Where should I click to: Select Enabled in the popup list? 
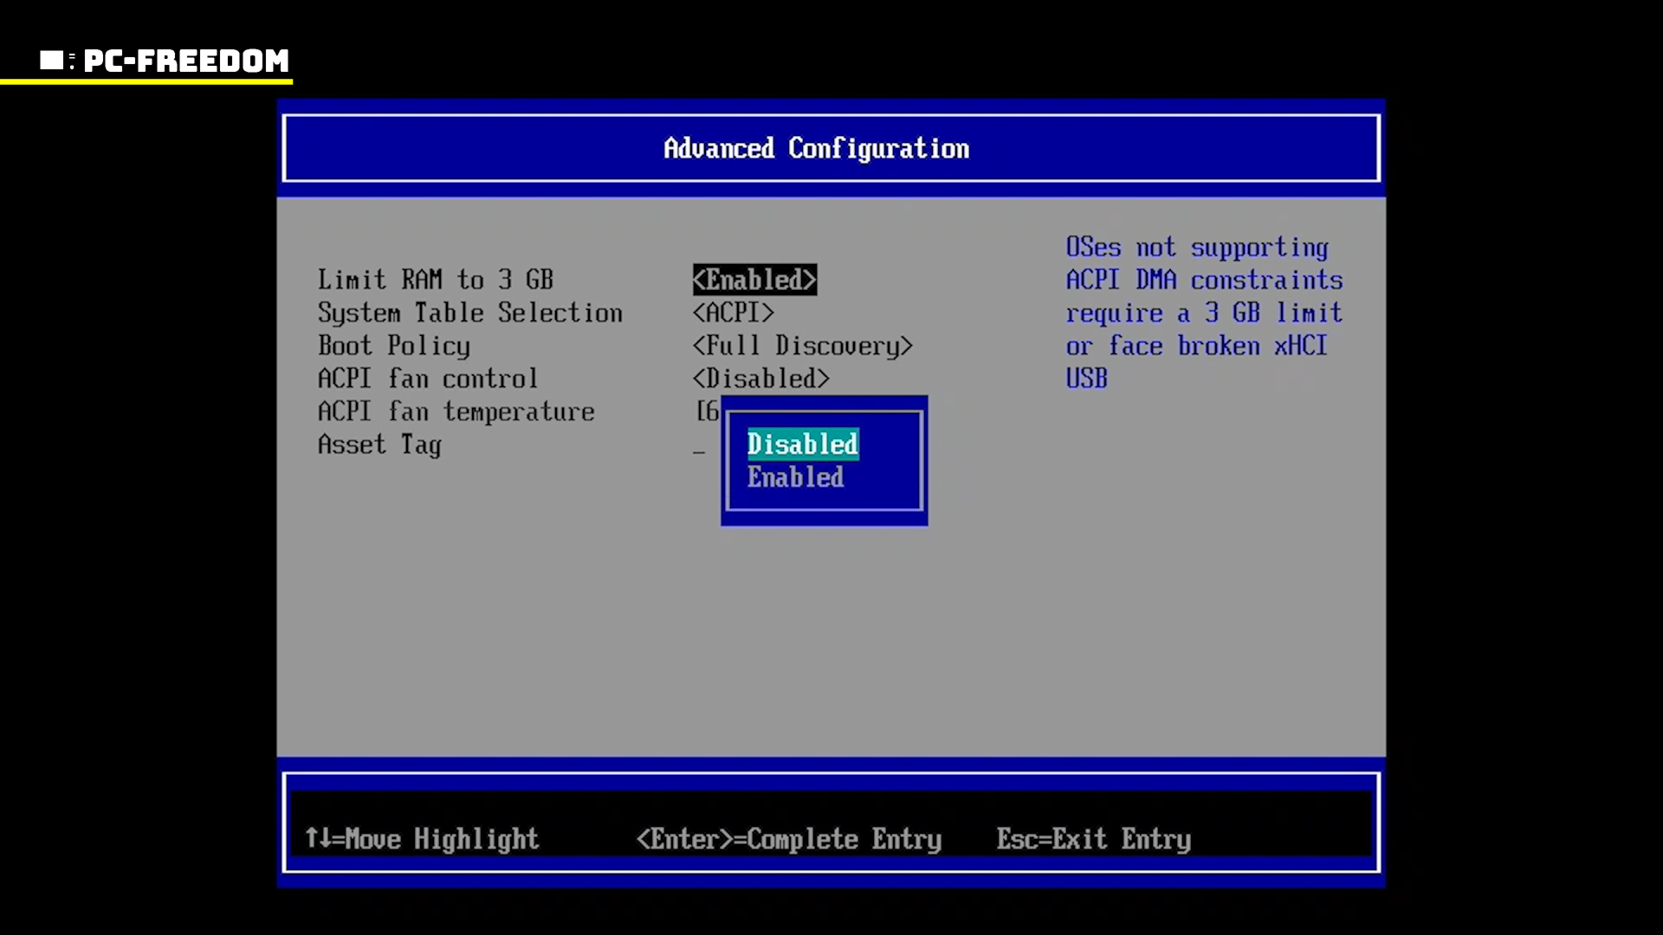pos(795,477)
